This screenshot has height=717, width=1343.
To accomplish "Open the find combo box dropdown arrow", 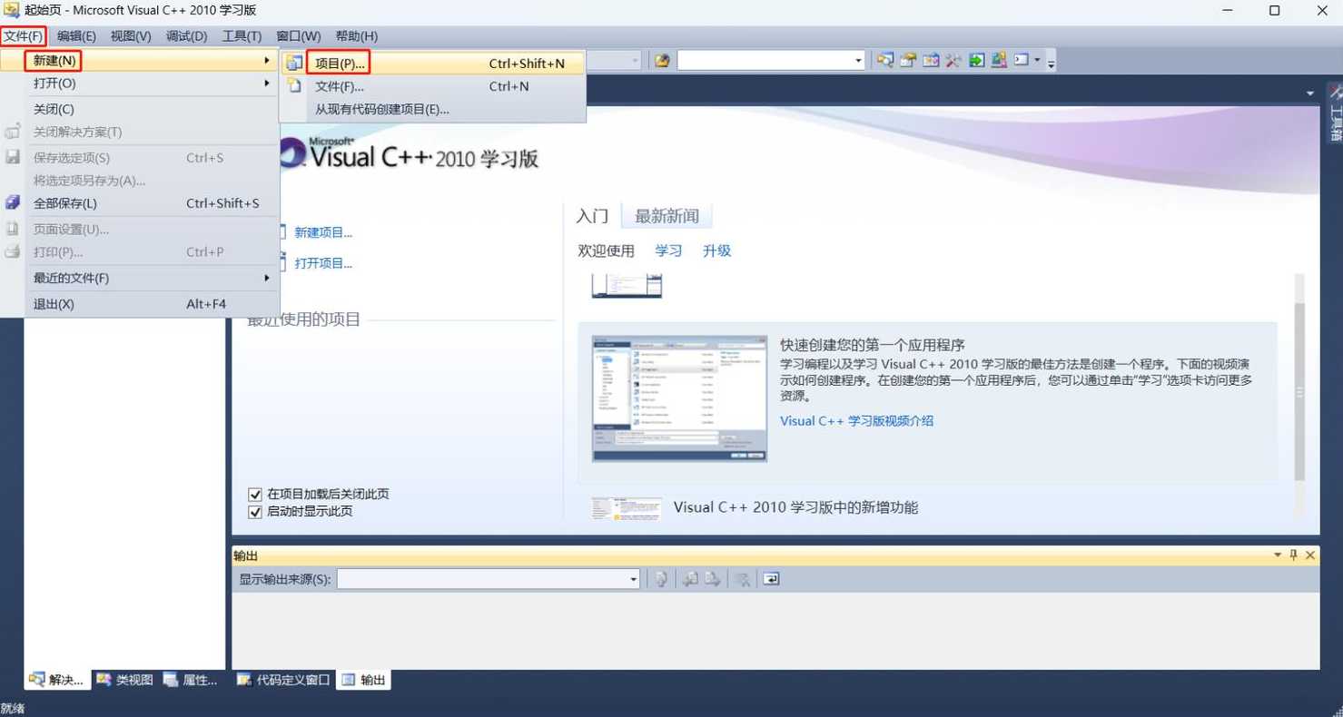I will click(858, 61).
